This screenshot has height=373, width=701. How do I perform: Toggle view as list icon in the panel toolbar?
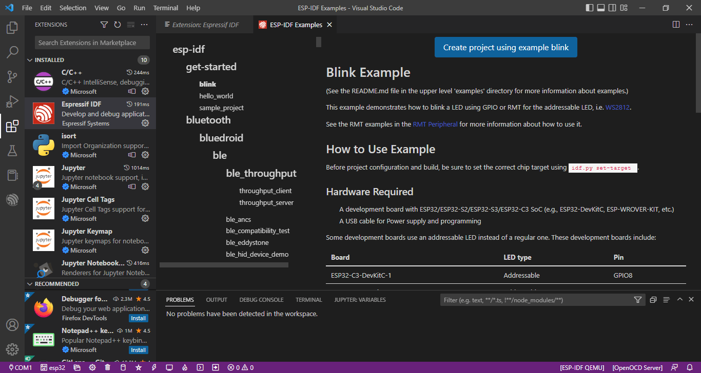(x=666, y=300)
